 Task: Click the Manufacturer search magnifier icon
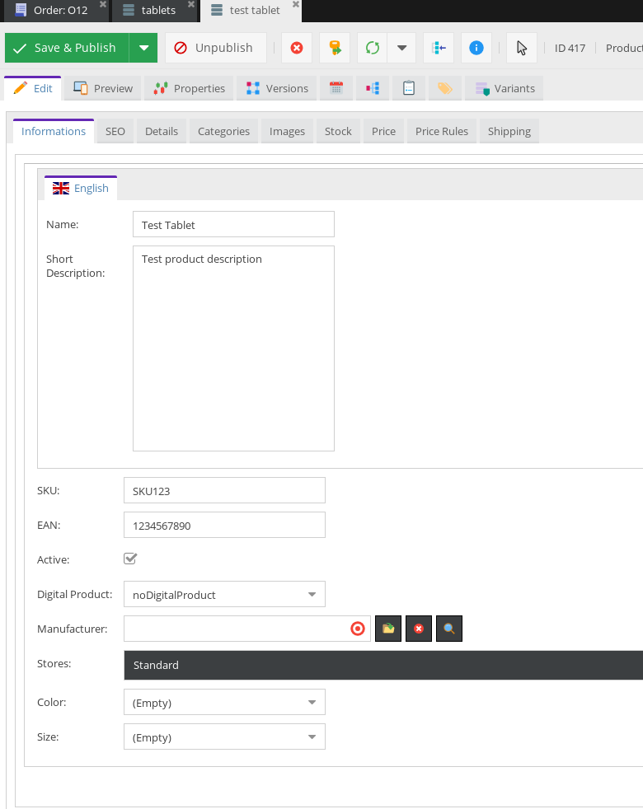[x=449, y=629]
